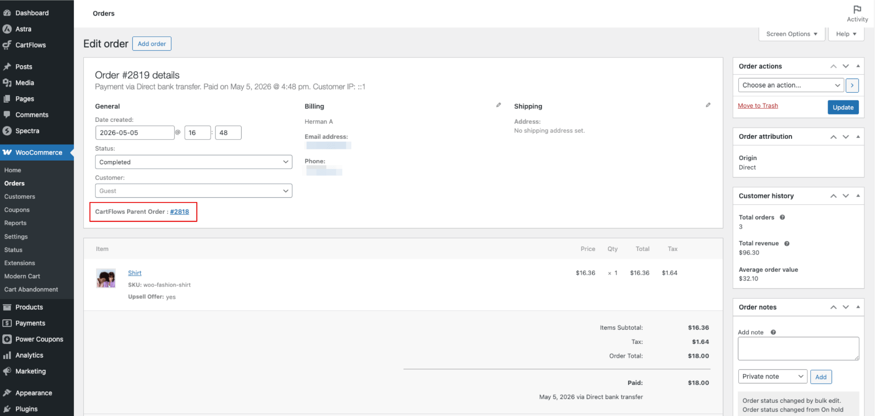Click the Posts pin icon

click(7, 67)
